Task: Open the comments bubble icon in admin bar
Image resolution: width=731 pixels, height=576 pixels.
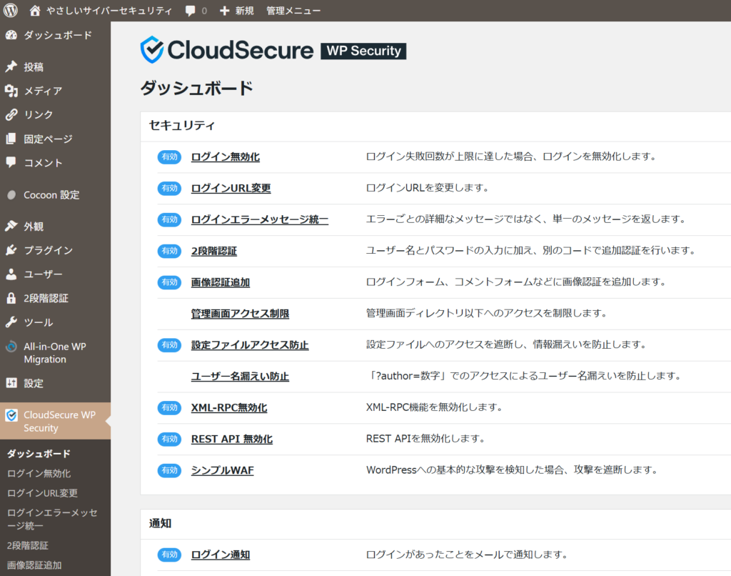Action: coord(191,11)
